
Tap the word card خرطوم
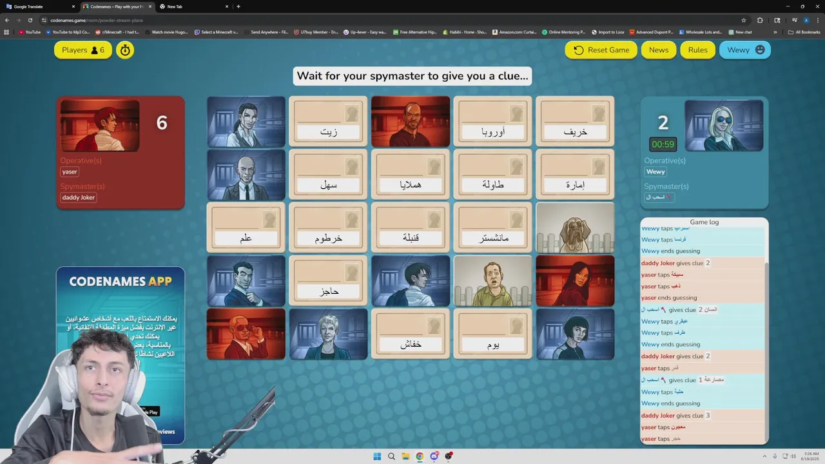[329, 227]
